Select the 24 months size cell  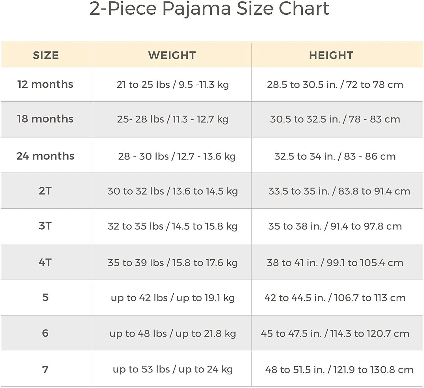pos(45,156)
